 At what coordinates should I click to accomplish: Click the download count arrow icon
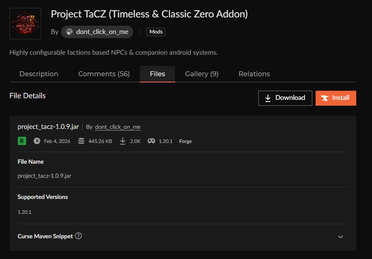tap(123, 141)
